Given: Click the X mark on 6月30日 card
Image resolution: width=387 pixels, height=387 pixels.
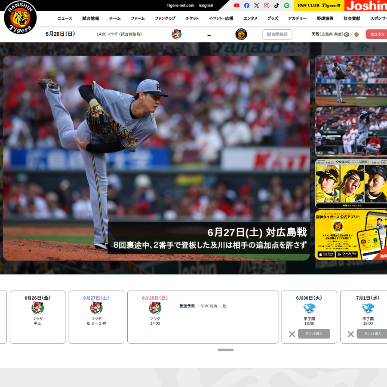Looking at the screenshot, I should tap(292, 334).
